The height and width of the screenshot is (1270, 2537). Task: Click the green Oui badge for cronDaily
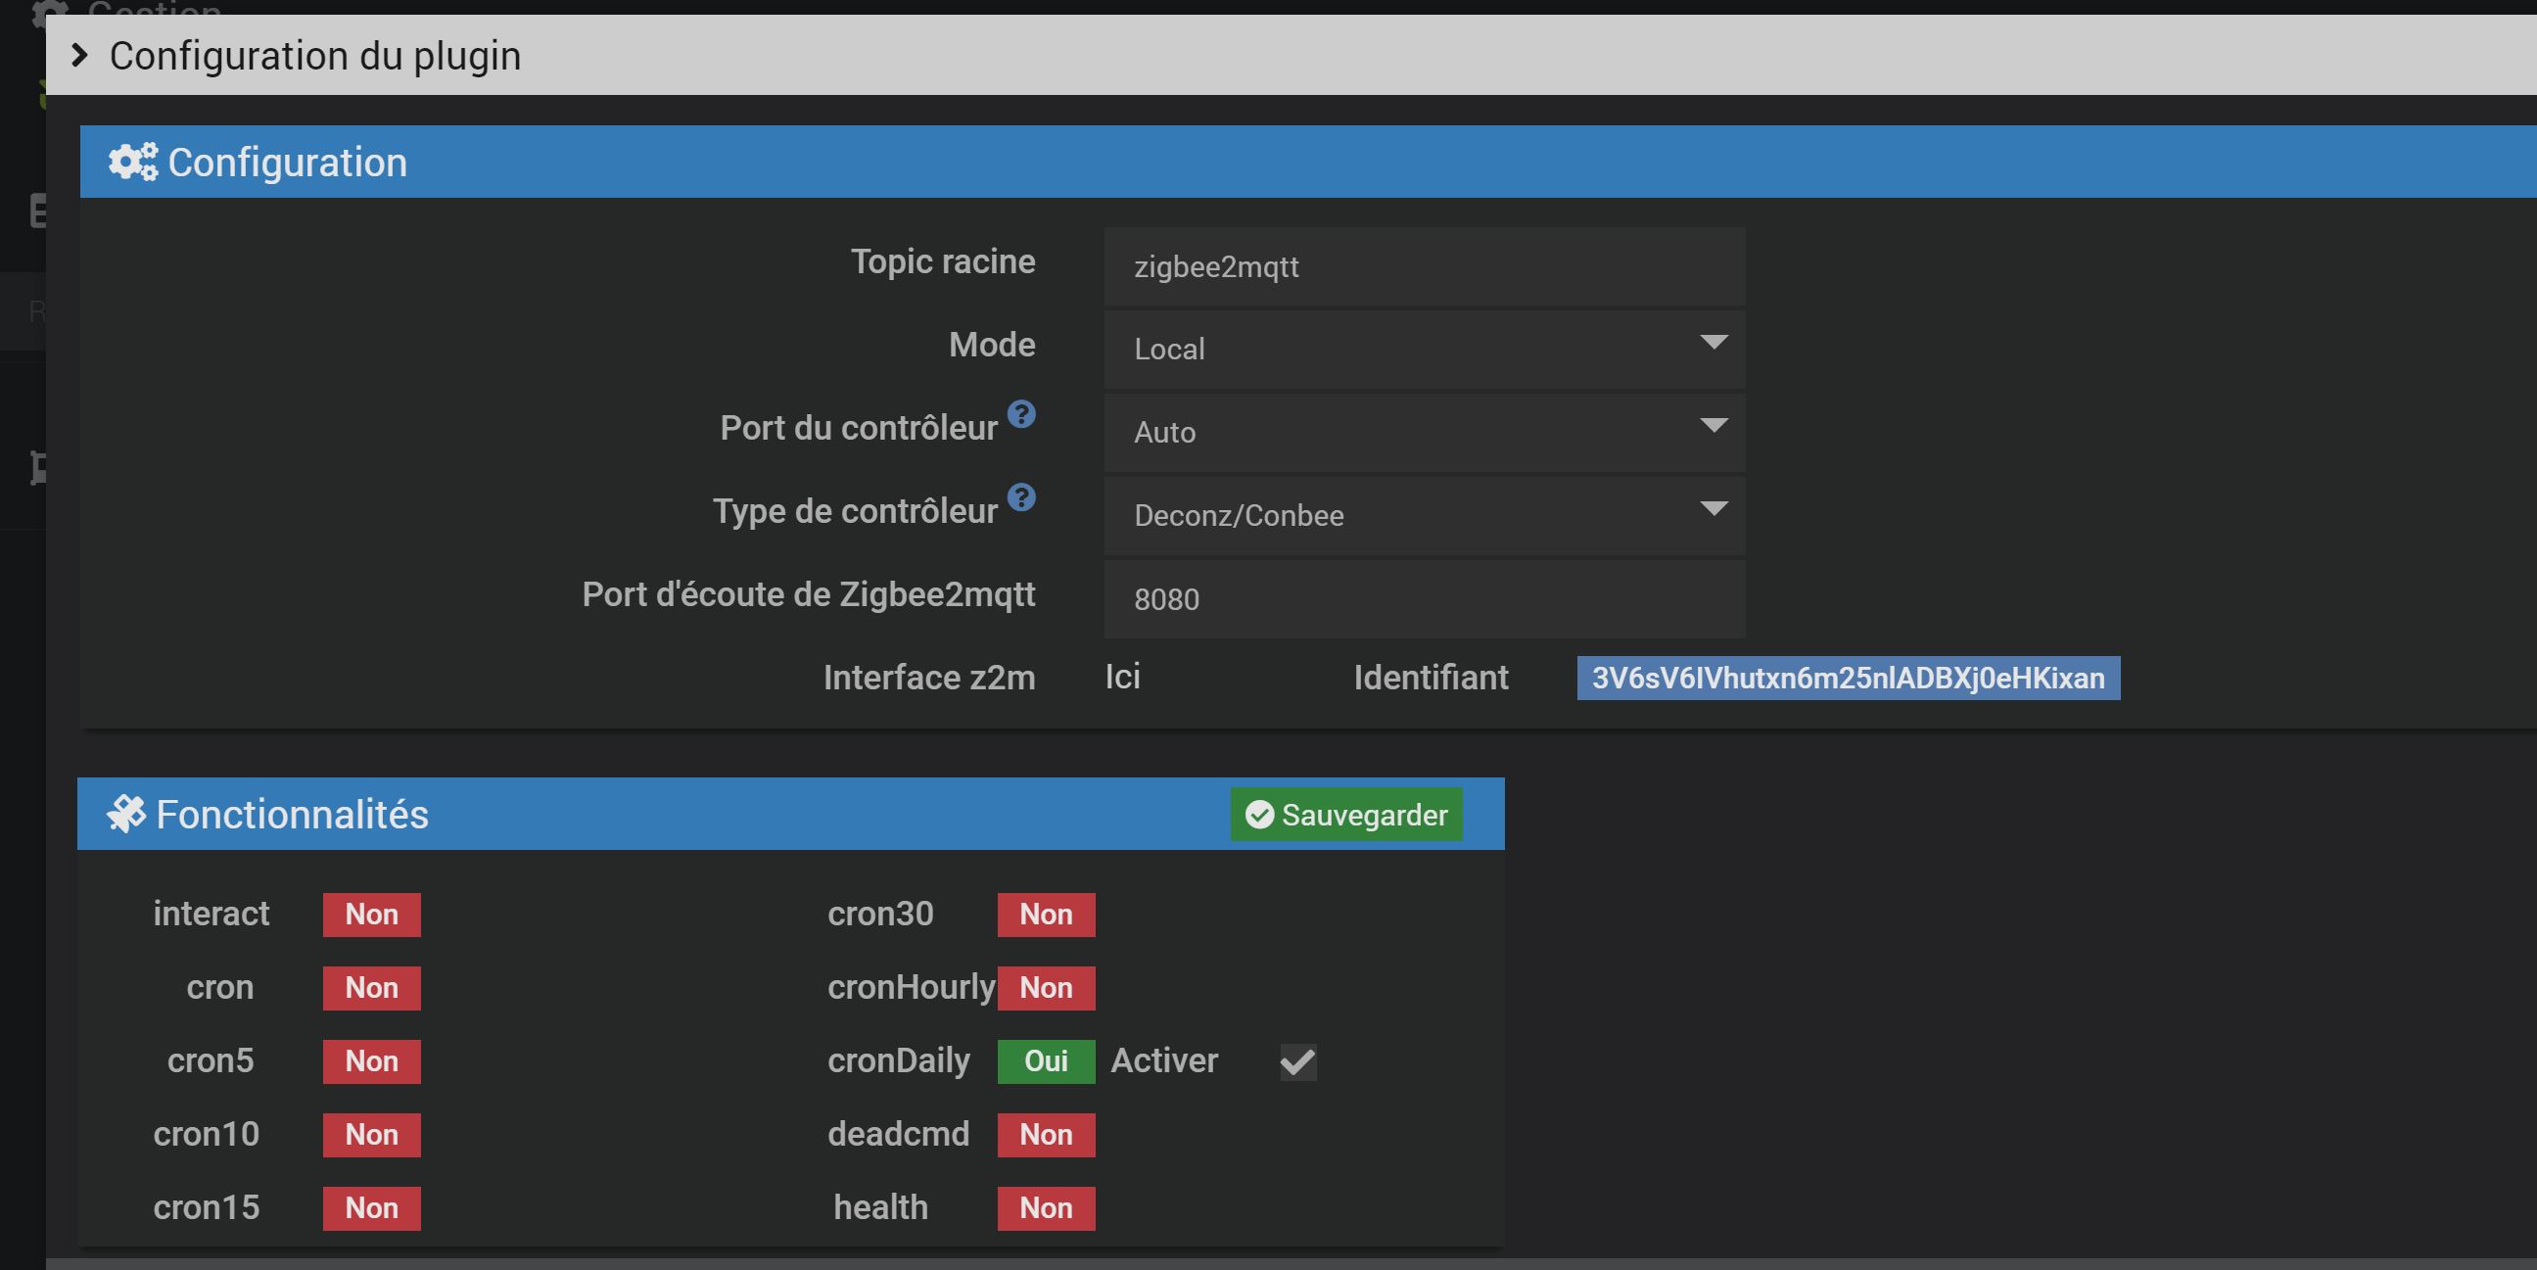click(x=1045, y=1061)
